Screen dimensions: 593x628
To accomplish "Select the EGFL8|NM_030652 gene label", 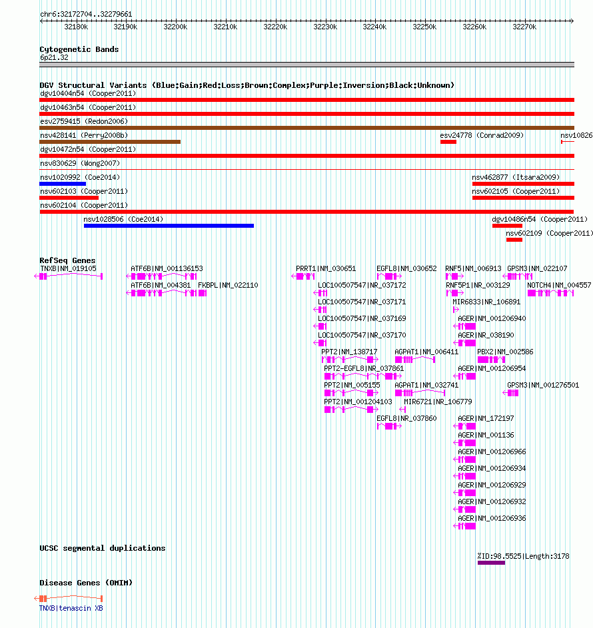I will [x=406, y=269].
